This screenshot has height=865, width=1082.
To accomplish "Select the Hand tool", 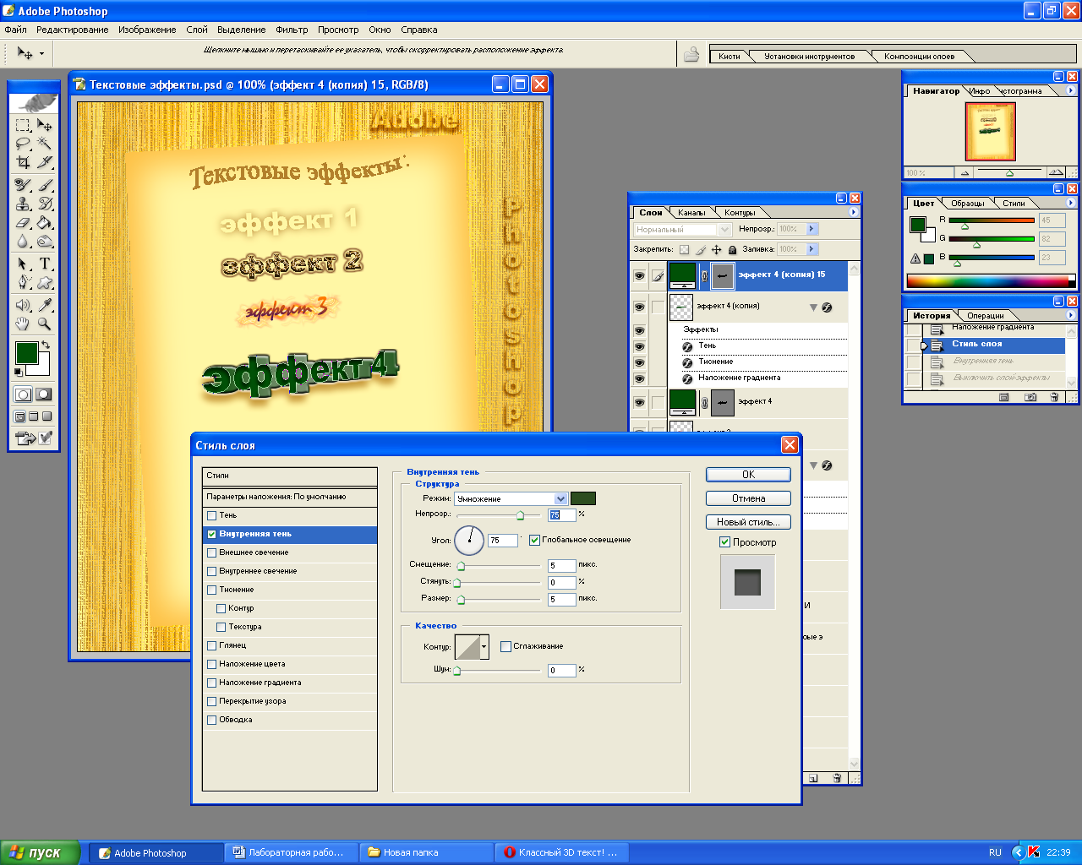I will click(x=23, y=324).
